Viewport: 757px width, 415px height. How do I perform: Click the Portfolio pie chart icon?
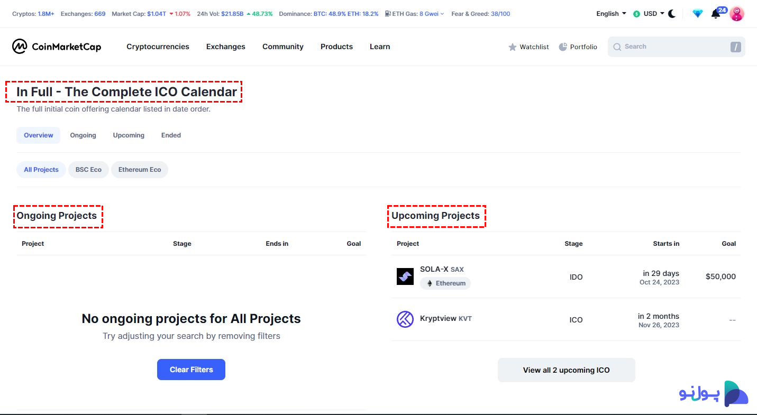563,47
